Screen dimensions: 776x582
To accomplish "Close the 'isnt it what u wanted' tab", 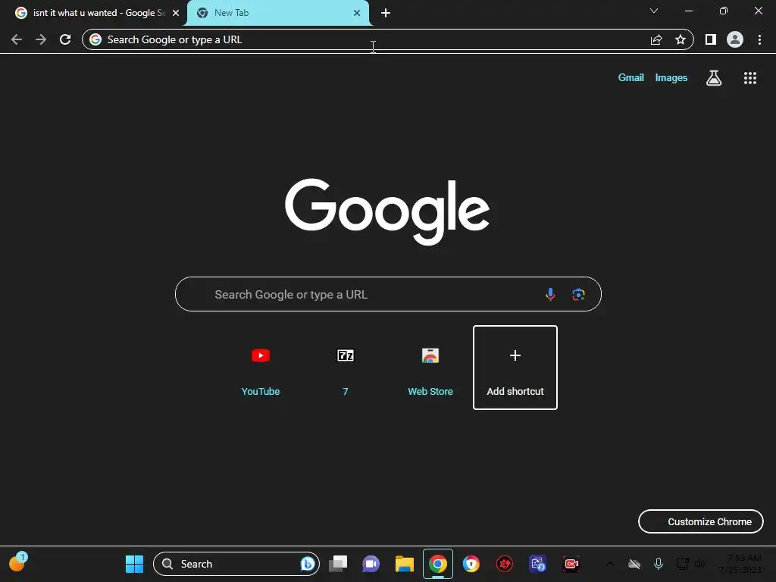I will [176, 13].
